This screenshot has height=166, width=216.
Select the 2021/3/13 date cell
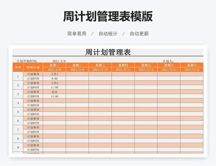point(169,70)
